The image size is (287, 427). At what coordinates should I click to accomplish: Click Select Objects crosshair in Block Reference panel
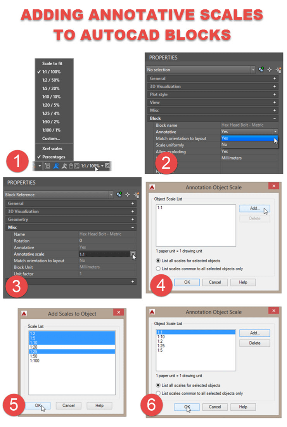(x=128, y=194)
